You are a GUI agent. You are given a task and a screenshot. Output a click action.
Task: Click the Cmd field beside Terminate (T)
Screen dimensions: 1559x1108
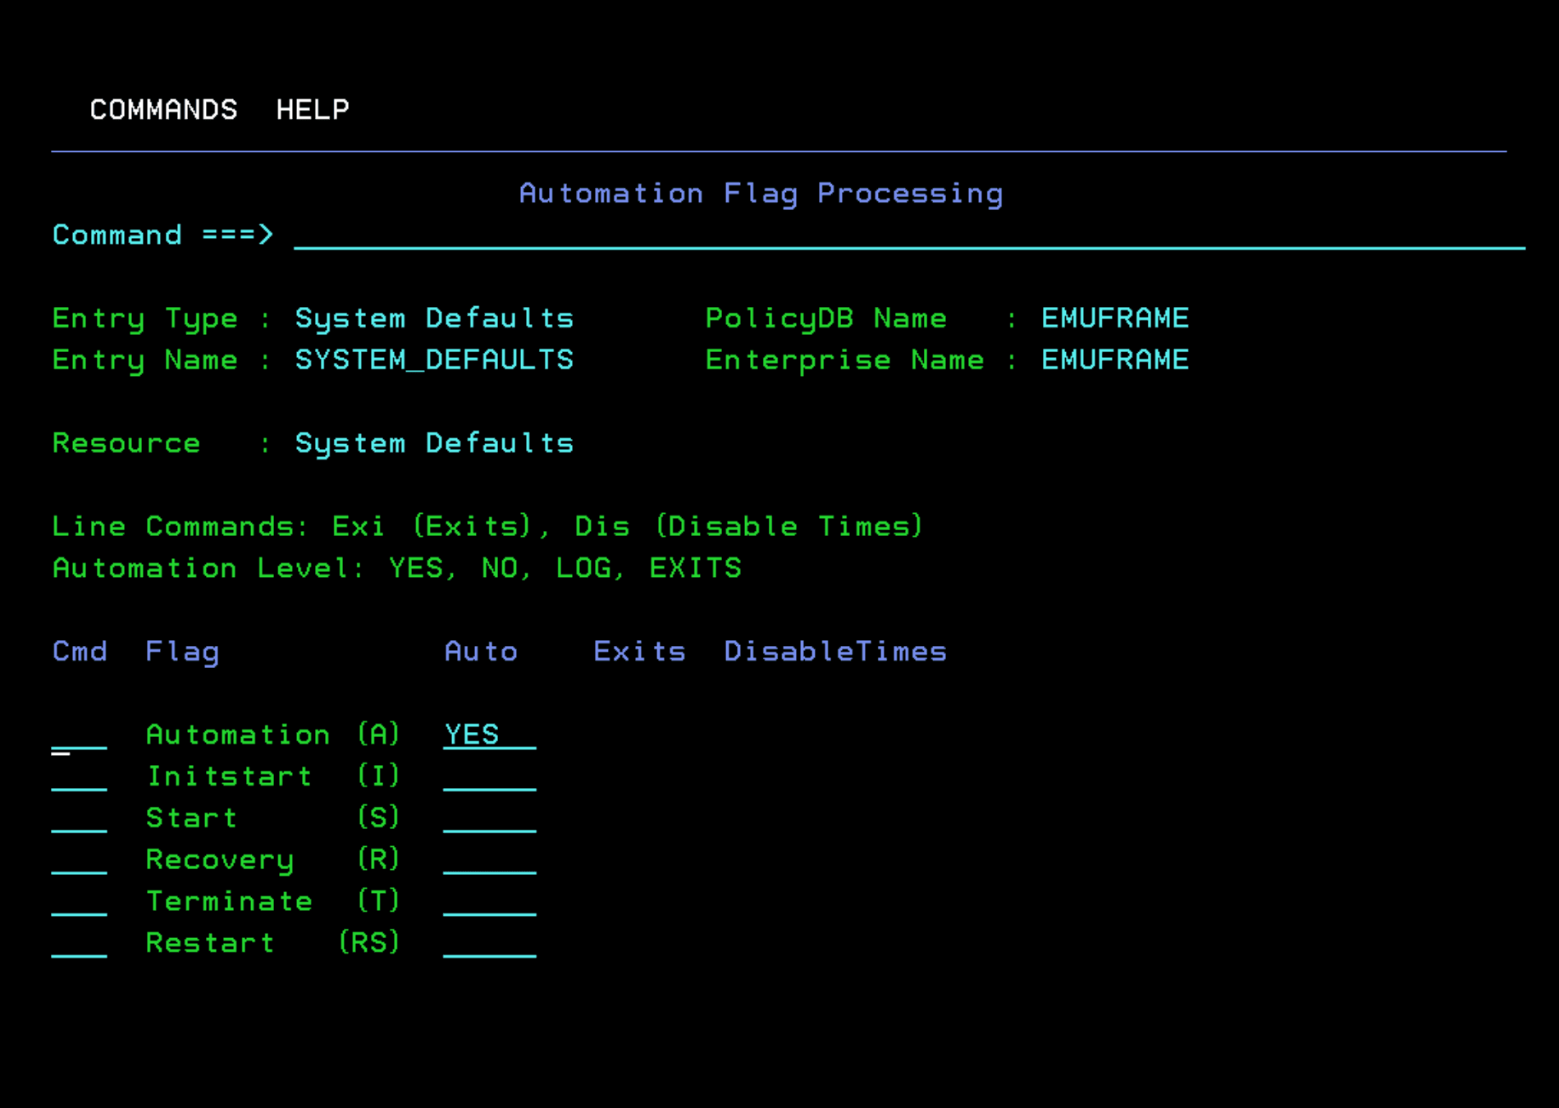click(x=80, y=909)
